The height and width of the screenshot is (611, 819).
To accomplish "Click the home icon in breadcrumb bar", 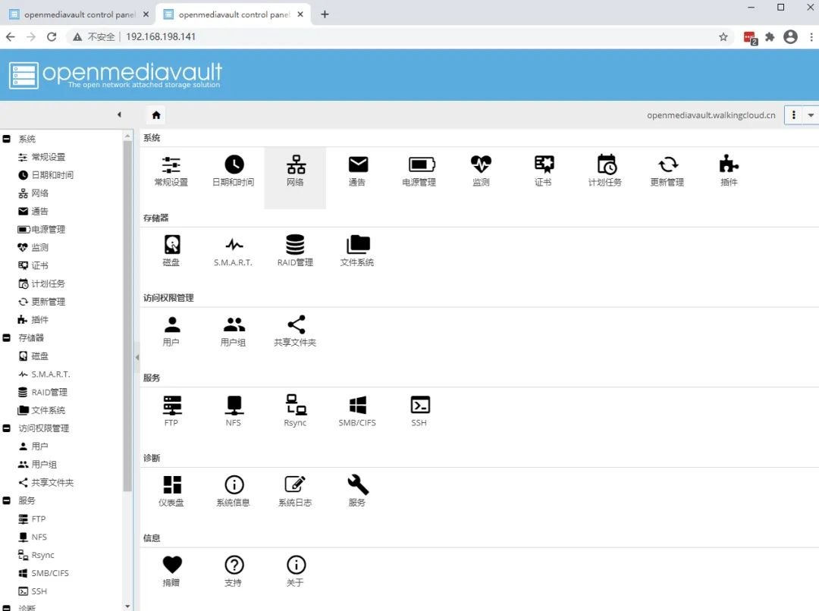I will click(156, 115).
